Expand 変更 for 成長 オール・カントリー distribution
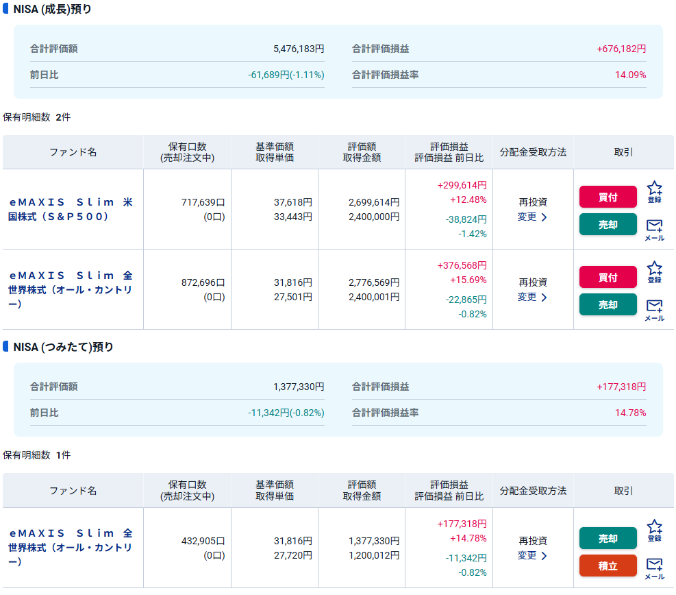Viewport: 676px width, 595px height. [532, 297]
